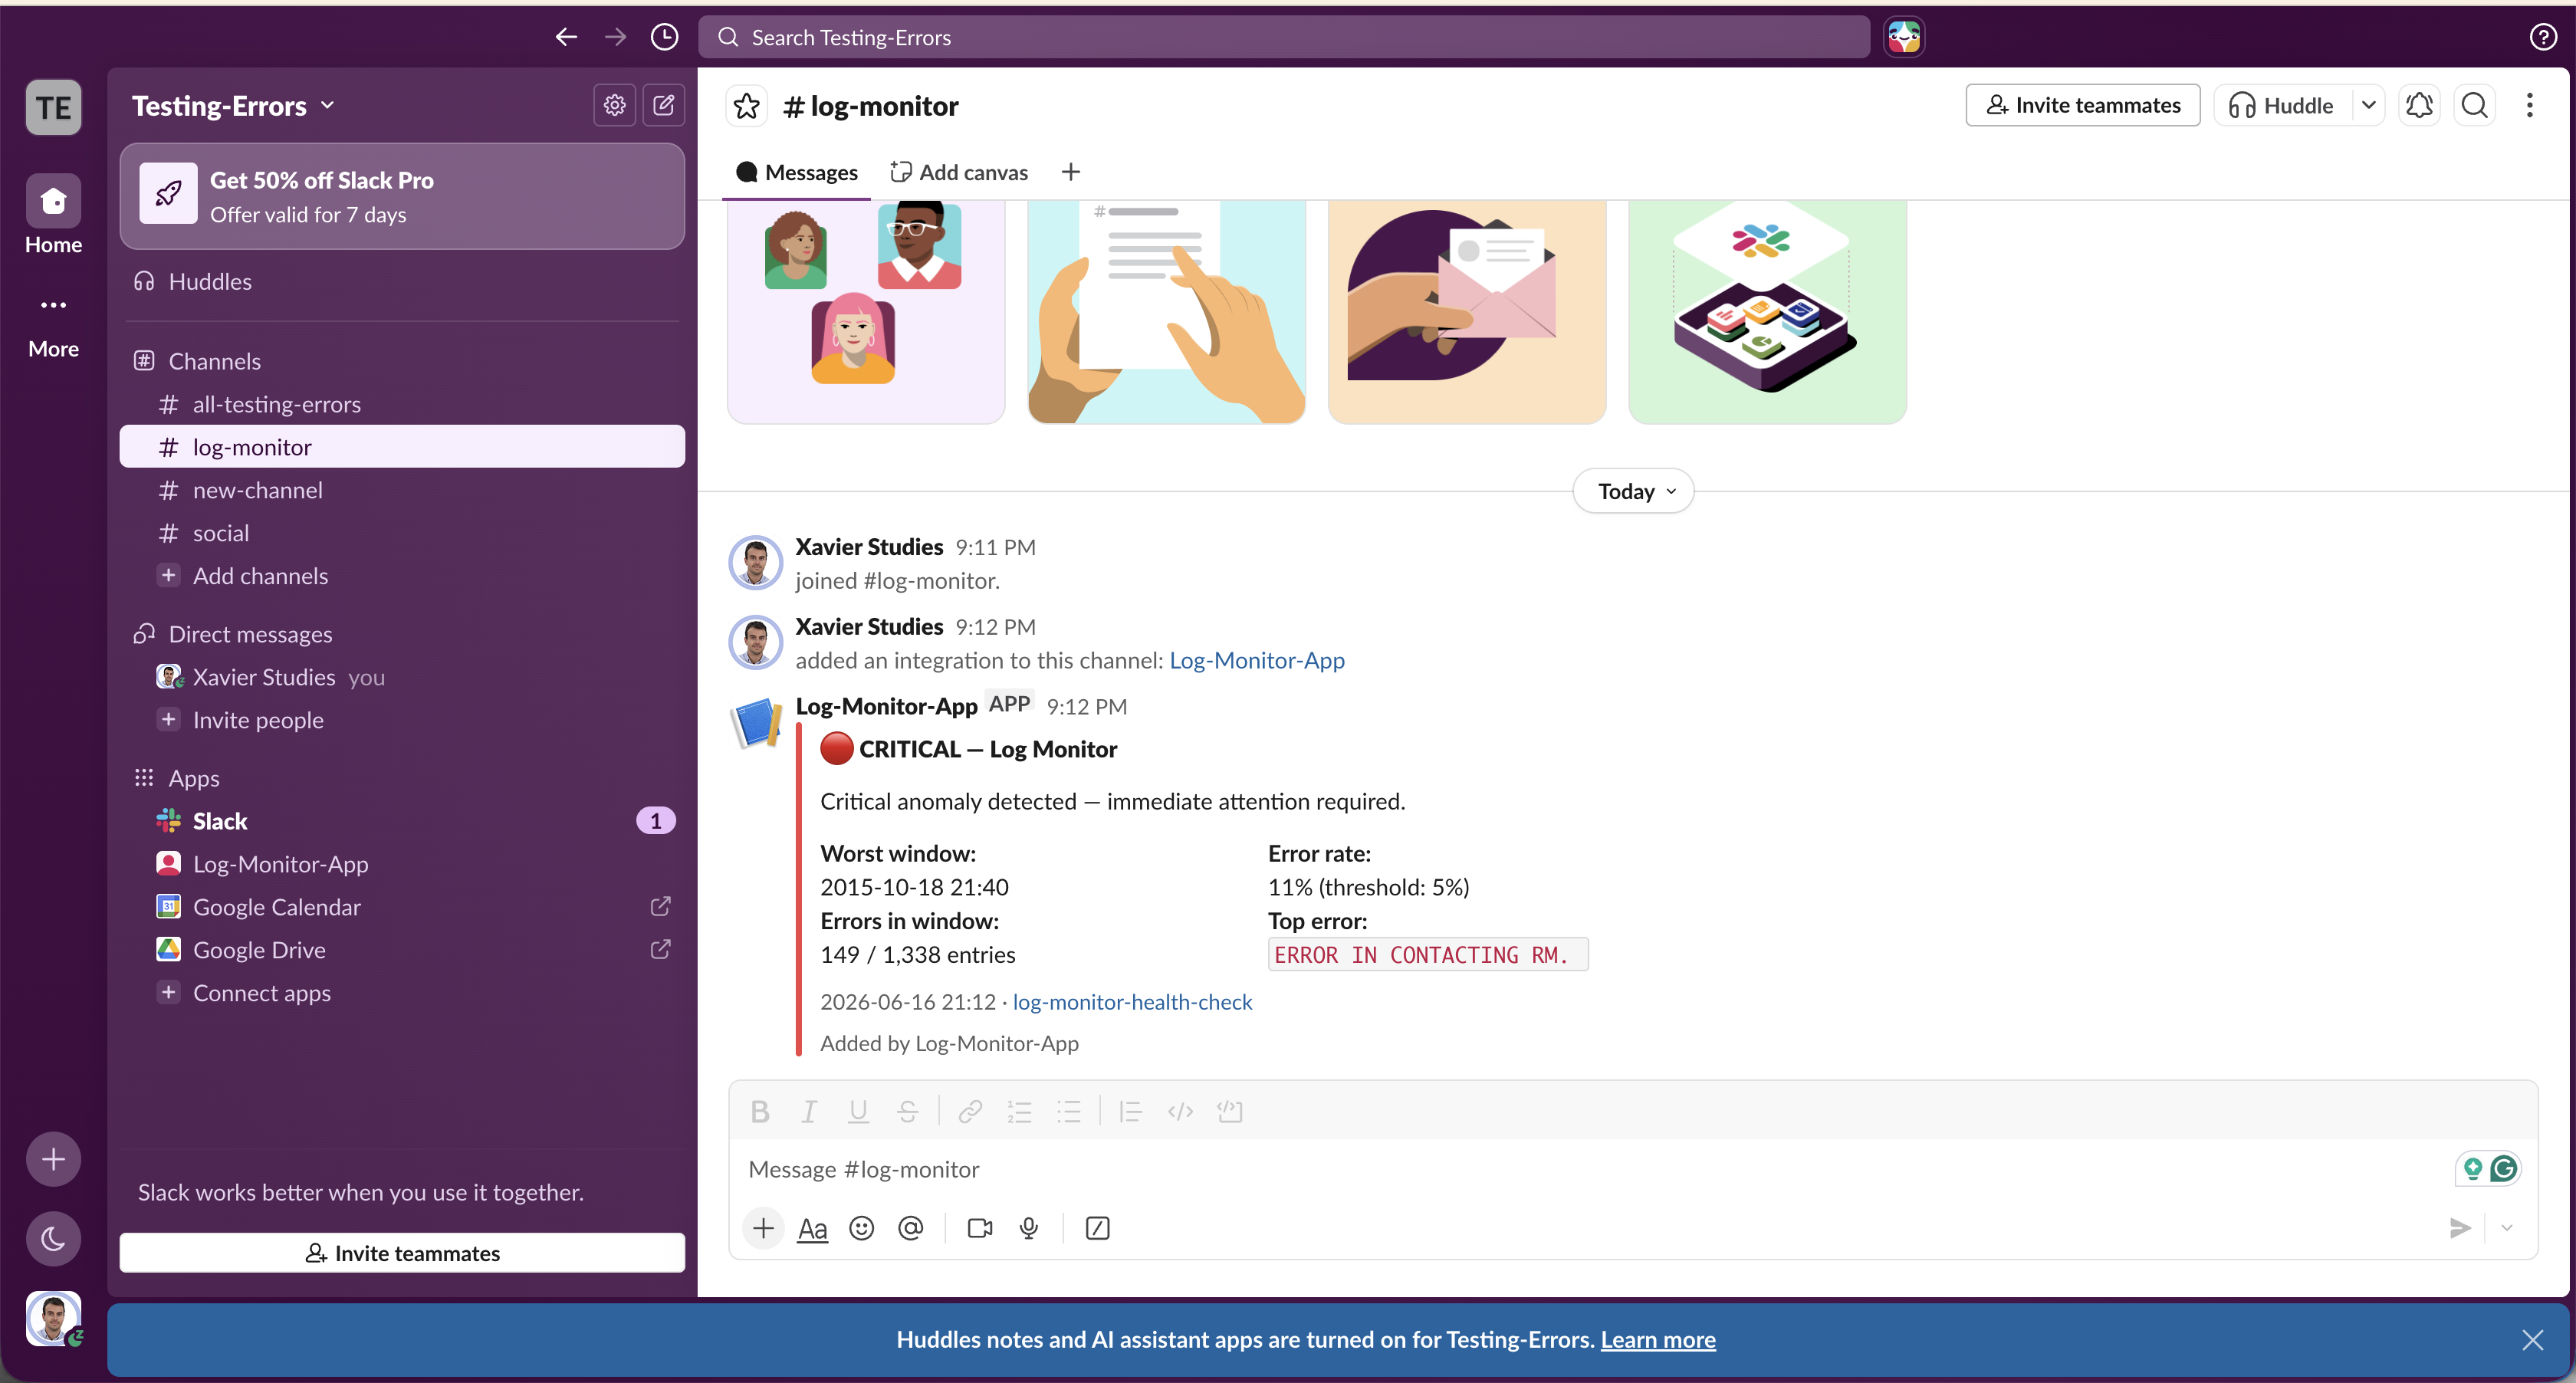Click Add channels in the sidebar
2576x1383 pixels.
coord(402,576)
